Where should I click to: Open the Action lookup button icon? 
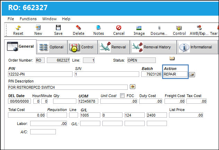(x=192, y=74)
